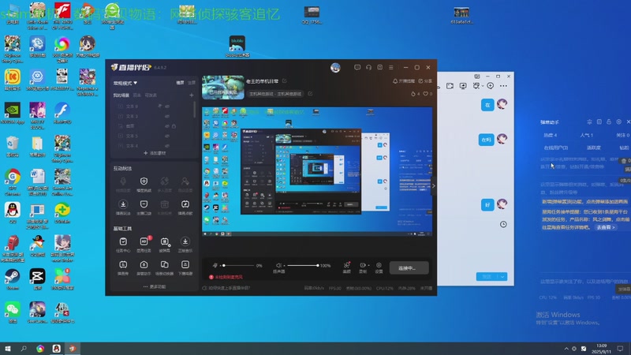Click the headset support icon in title bar
The height and width of the screenshot is (355, 631).
click(368, 67)
